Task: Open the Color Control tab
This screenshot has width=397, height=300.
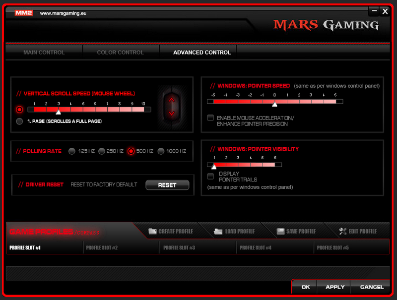Action: tap(121, 53)
